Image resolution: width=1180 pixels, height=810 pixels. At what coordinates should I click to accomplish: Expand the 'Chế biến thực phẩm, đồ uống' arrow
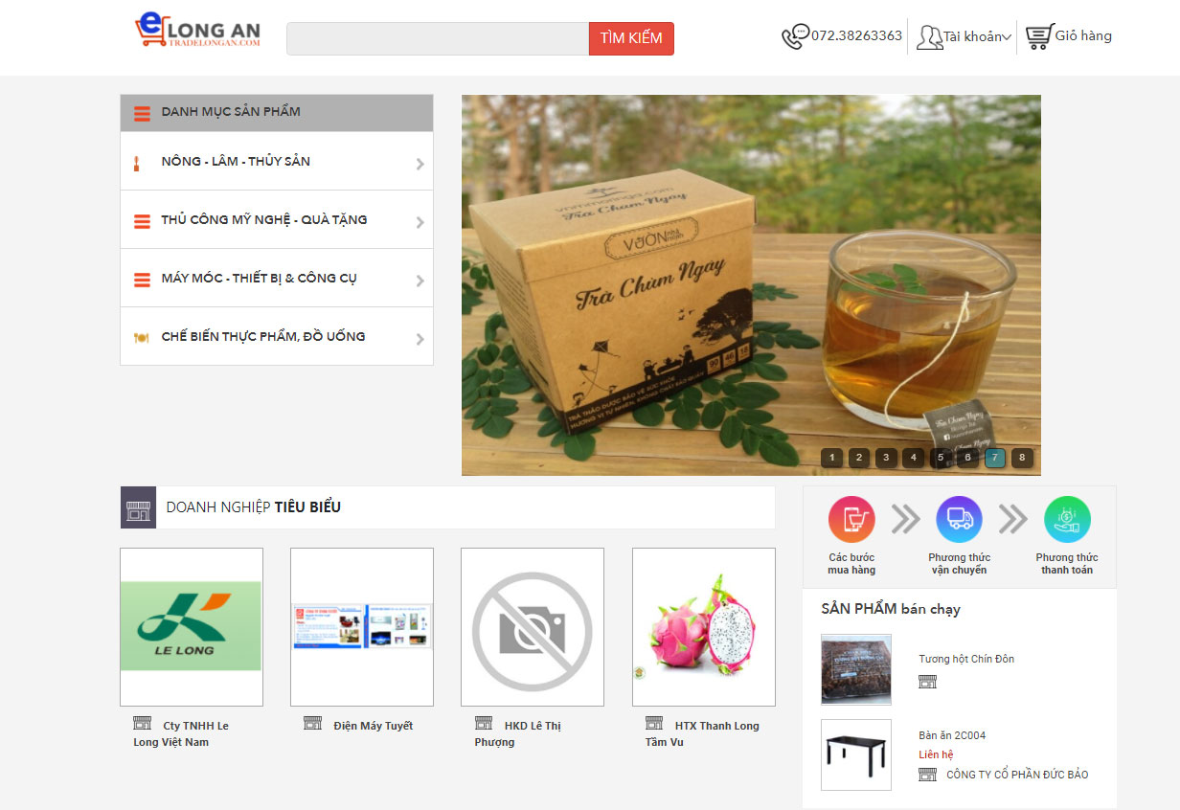[420, 339]
